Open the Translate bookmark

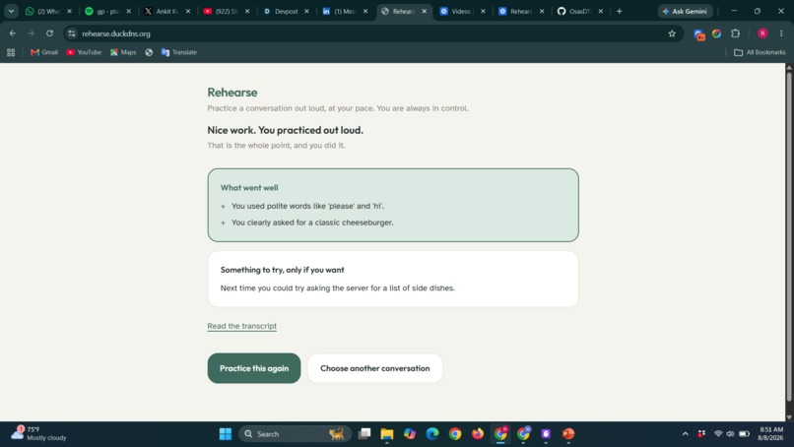click(x=178, y=52)
